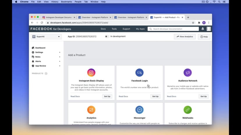Viewport: 241px width, 135px height.
Task: Click the Audience Network megaphone icon
Action: (x=187, y=72)
